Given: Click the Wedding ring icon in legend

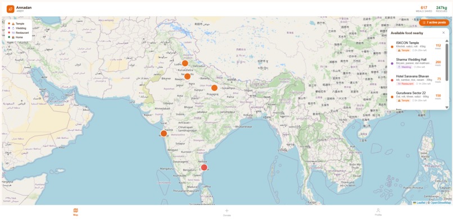Looking at the screenshot, I should point(13,28).
